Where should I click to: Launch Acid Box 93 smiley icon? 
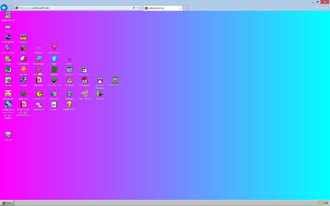tap(39, 95)
